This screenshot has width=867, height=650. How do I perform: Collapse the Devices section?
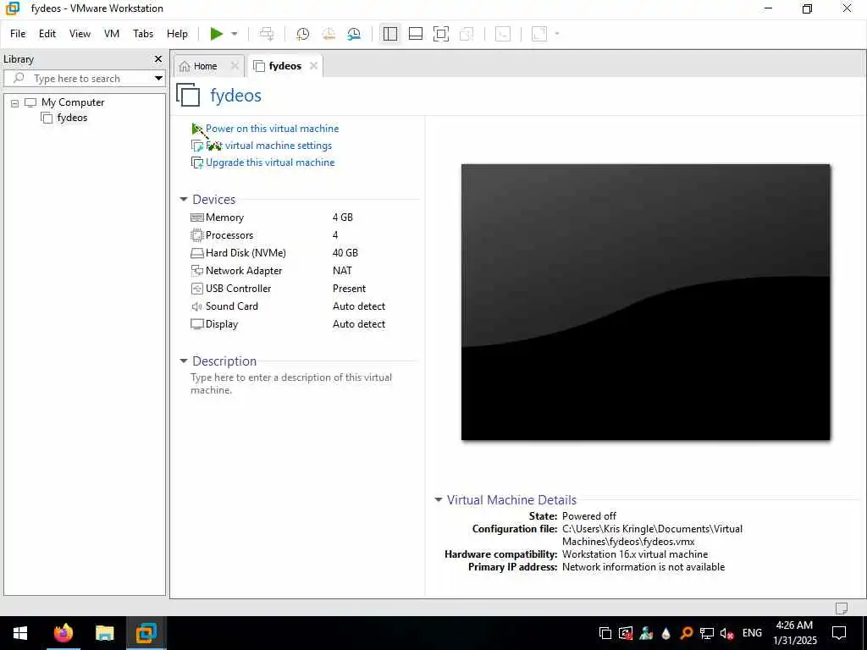coord(184,199)
